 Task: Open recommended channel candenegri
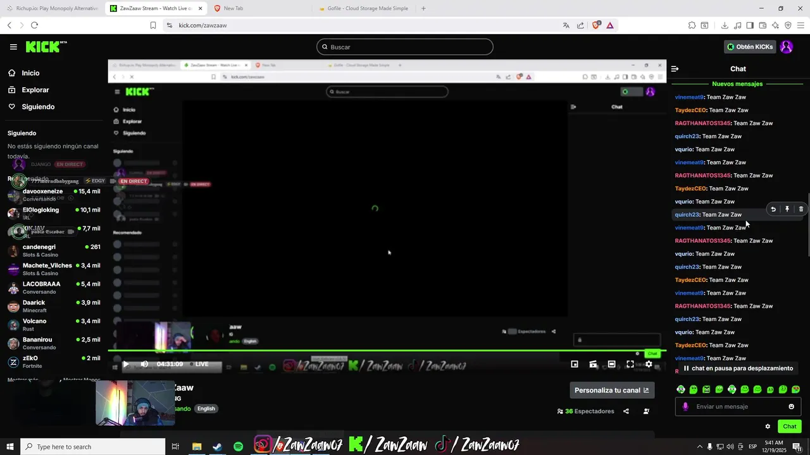click(54, 250)
